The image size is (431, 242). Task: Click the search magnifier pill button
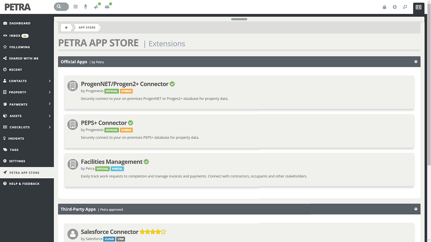coord(61,6)
